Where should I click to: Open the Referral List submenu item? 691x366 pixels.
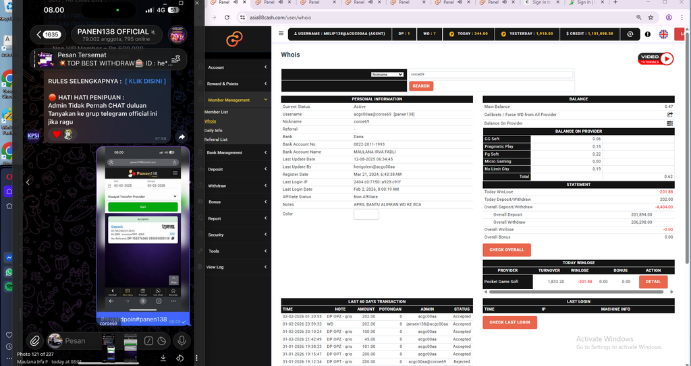(x=216, y=140)
